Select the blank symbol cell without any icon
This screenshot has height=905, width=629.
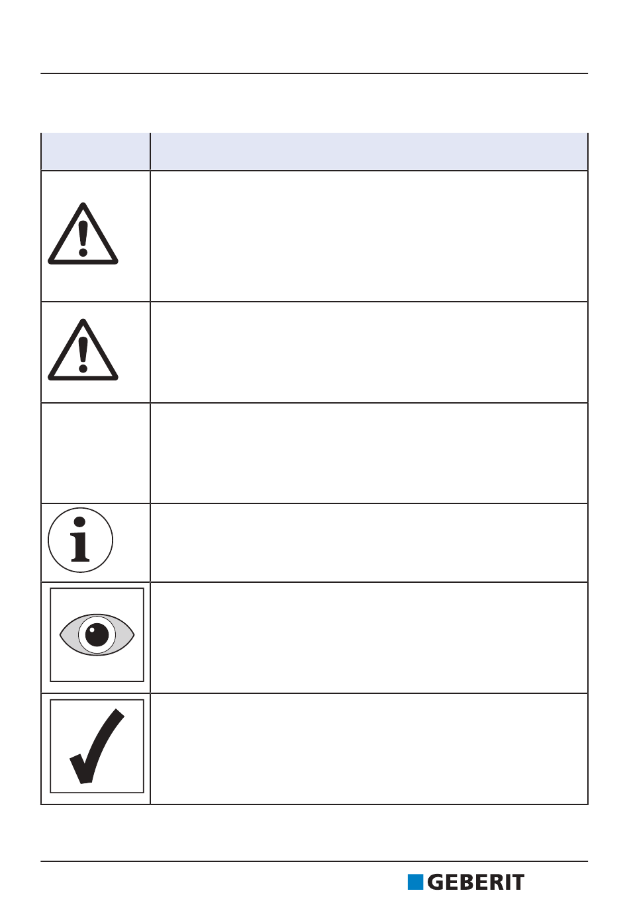[x=95, y=453]
